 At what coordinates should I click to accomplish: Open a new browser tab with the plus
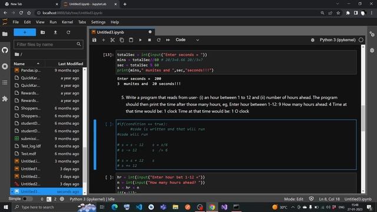pyautogui.click(x=125, y=4)
